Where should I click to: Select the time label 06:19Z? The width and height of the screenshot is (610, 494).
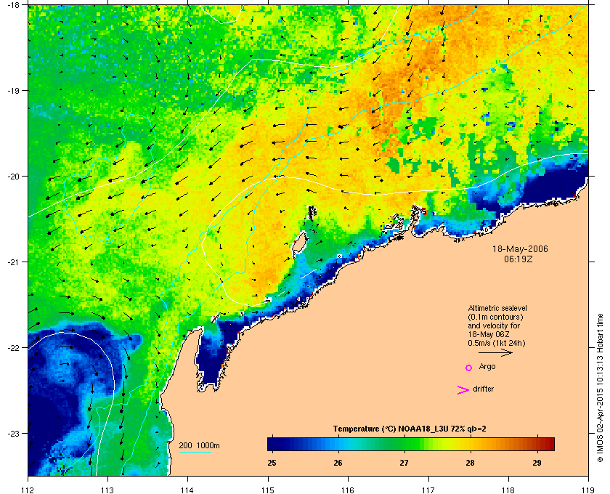click(x=518, y=259)
